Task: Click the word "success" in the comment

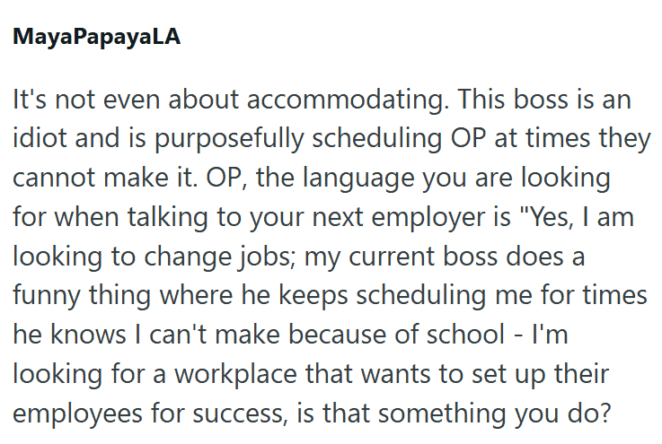Action: [271, 414]
